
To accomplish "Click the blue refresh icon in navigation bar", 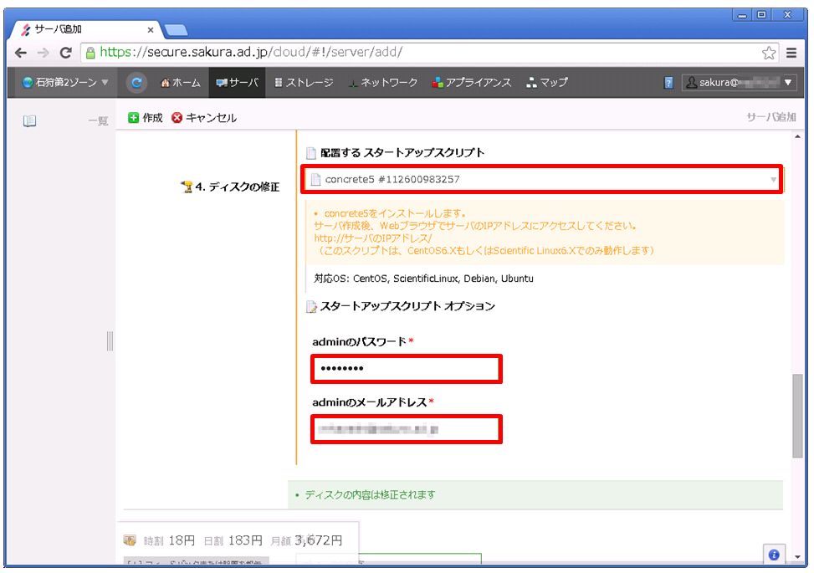I will pyautogui.click(x=136, y=83).
